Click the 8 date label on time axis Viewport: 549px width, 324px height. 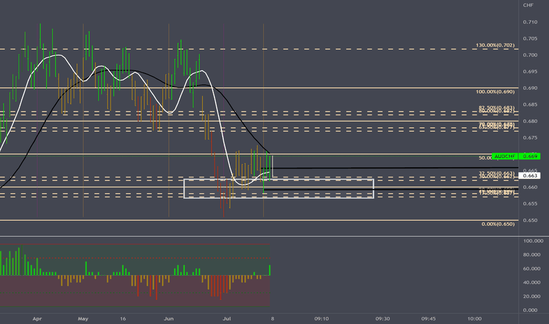click(x=272, y=319)
